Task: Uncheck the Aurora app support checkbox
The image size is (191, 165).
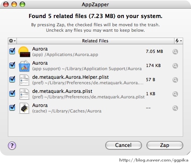Action: point(12,65)
